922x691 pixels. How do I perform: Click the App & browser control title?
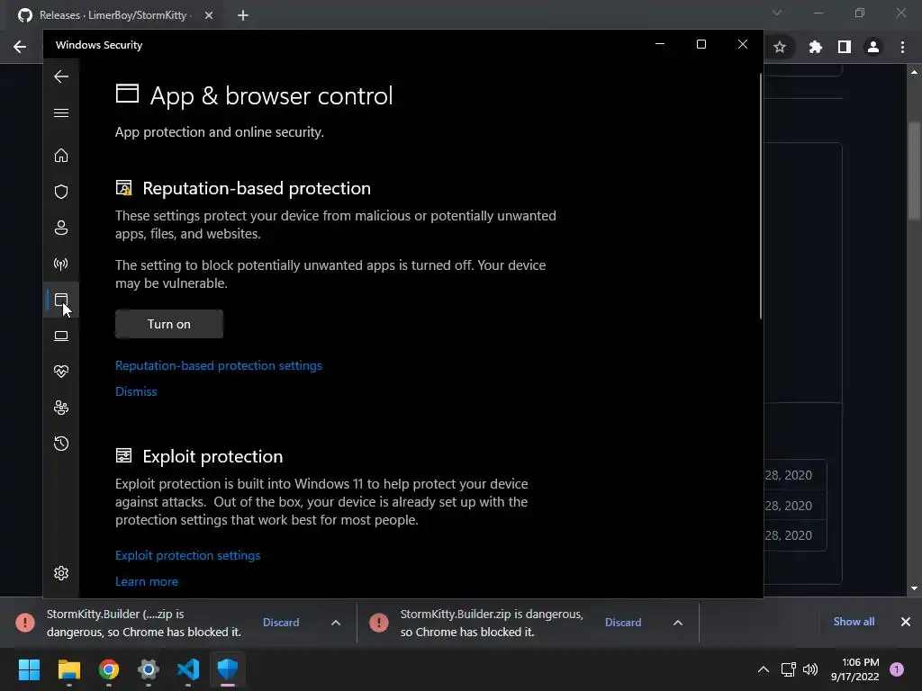click(271, 95)
